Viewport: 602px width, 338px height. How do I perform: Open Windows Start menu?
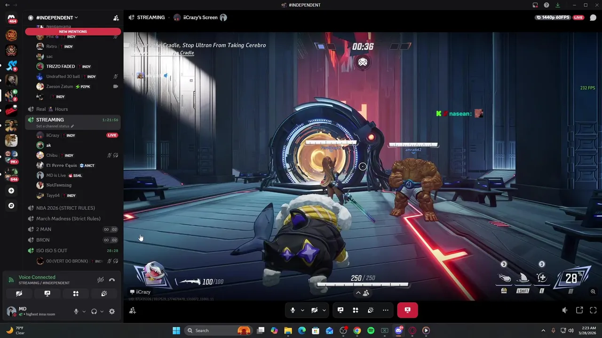click(x=176, y=330)
